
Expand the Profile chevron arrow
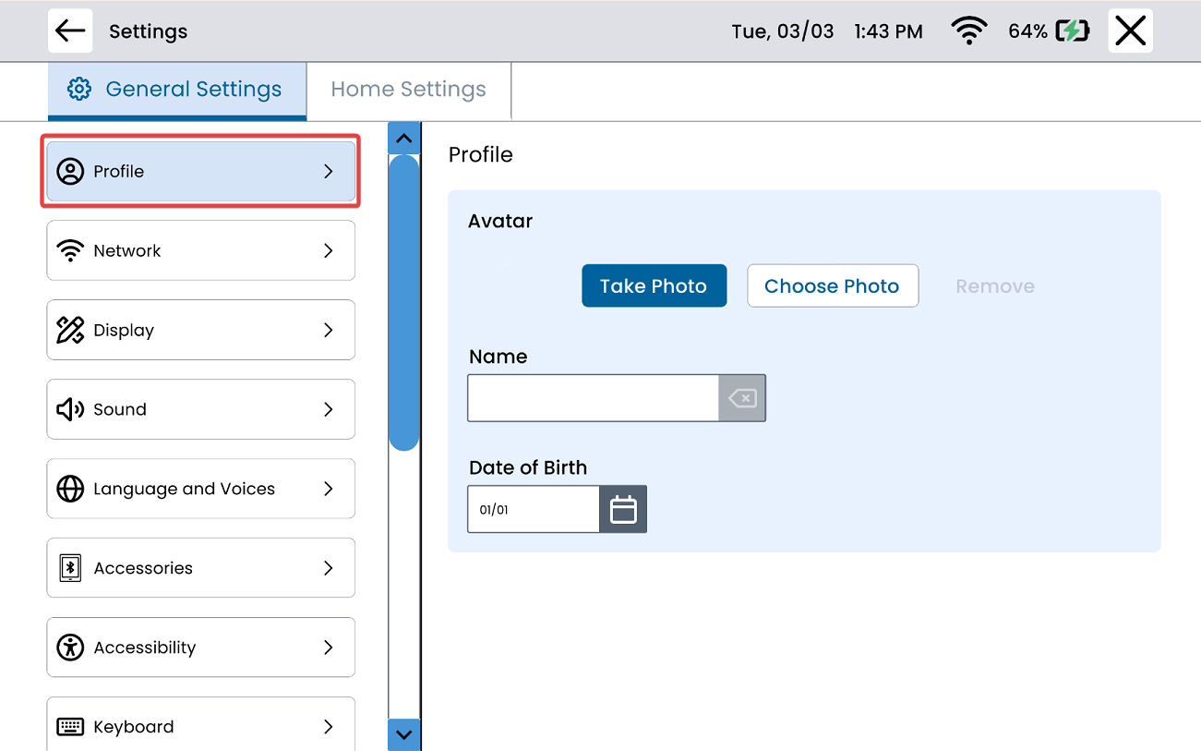(x=328, y=172)
